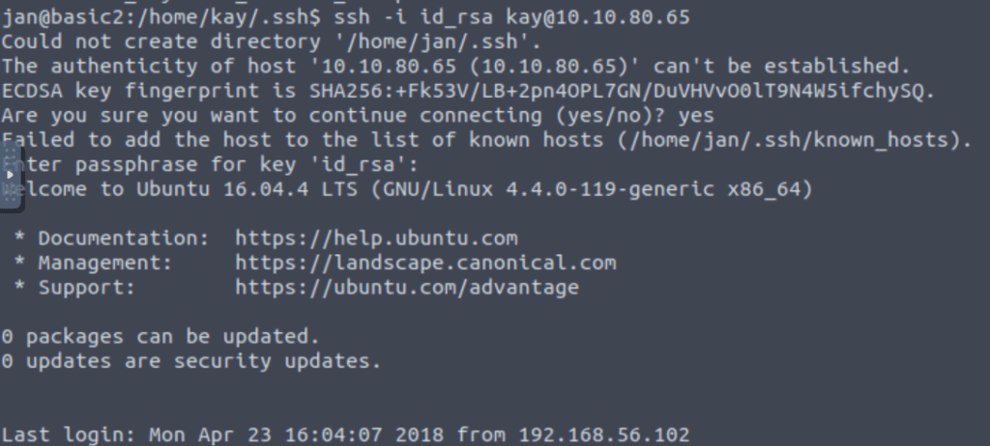Open the help.ubuntu.com documentation link
990x446 pixels.
click(376, 237)
